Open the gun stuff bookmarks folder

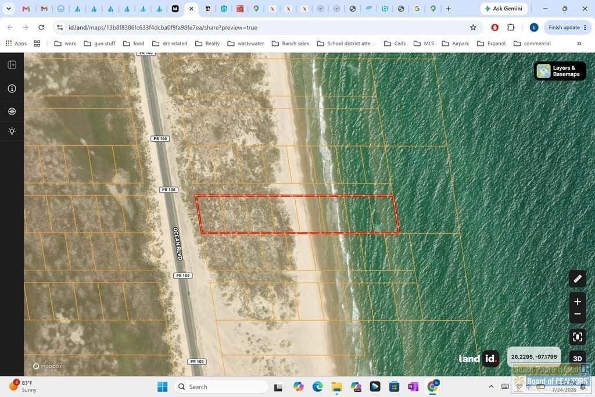[x=99, y=43]
